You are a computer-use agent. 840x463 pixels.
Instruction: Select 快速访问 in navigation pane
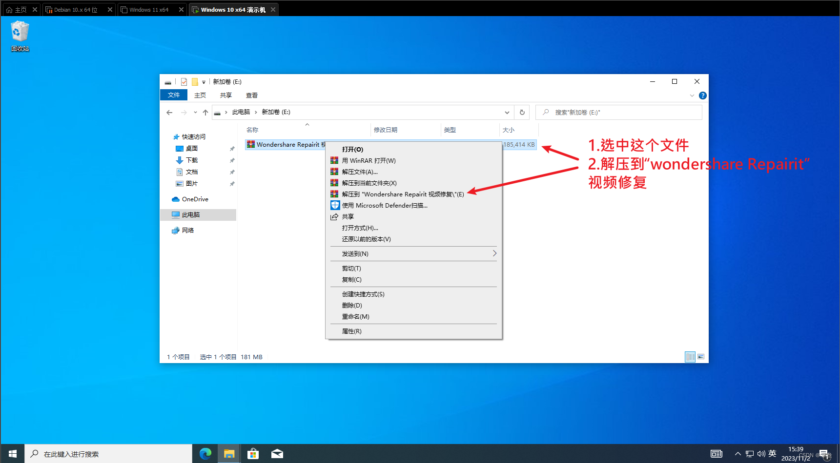[x=194, y=137]
